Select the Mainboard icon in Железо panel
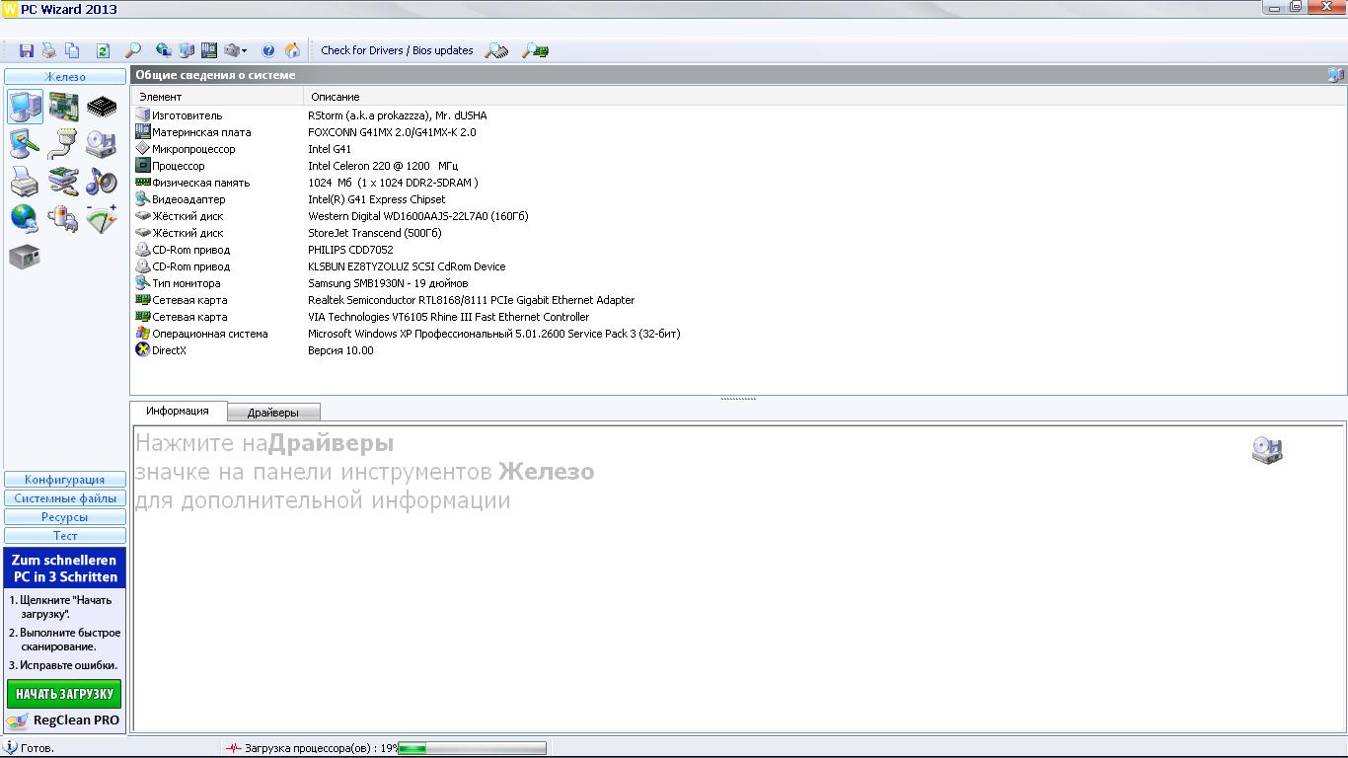The image size is (1348, 758). [64, 106]
